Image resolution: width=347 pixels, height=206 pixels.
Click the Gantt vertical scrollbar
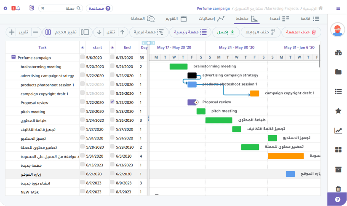click(319, 56)
